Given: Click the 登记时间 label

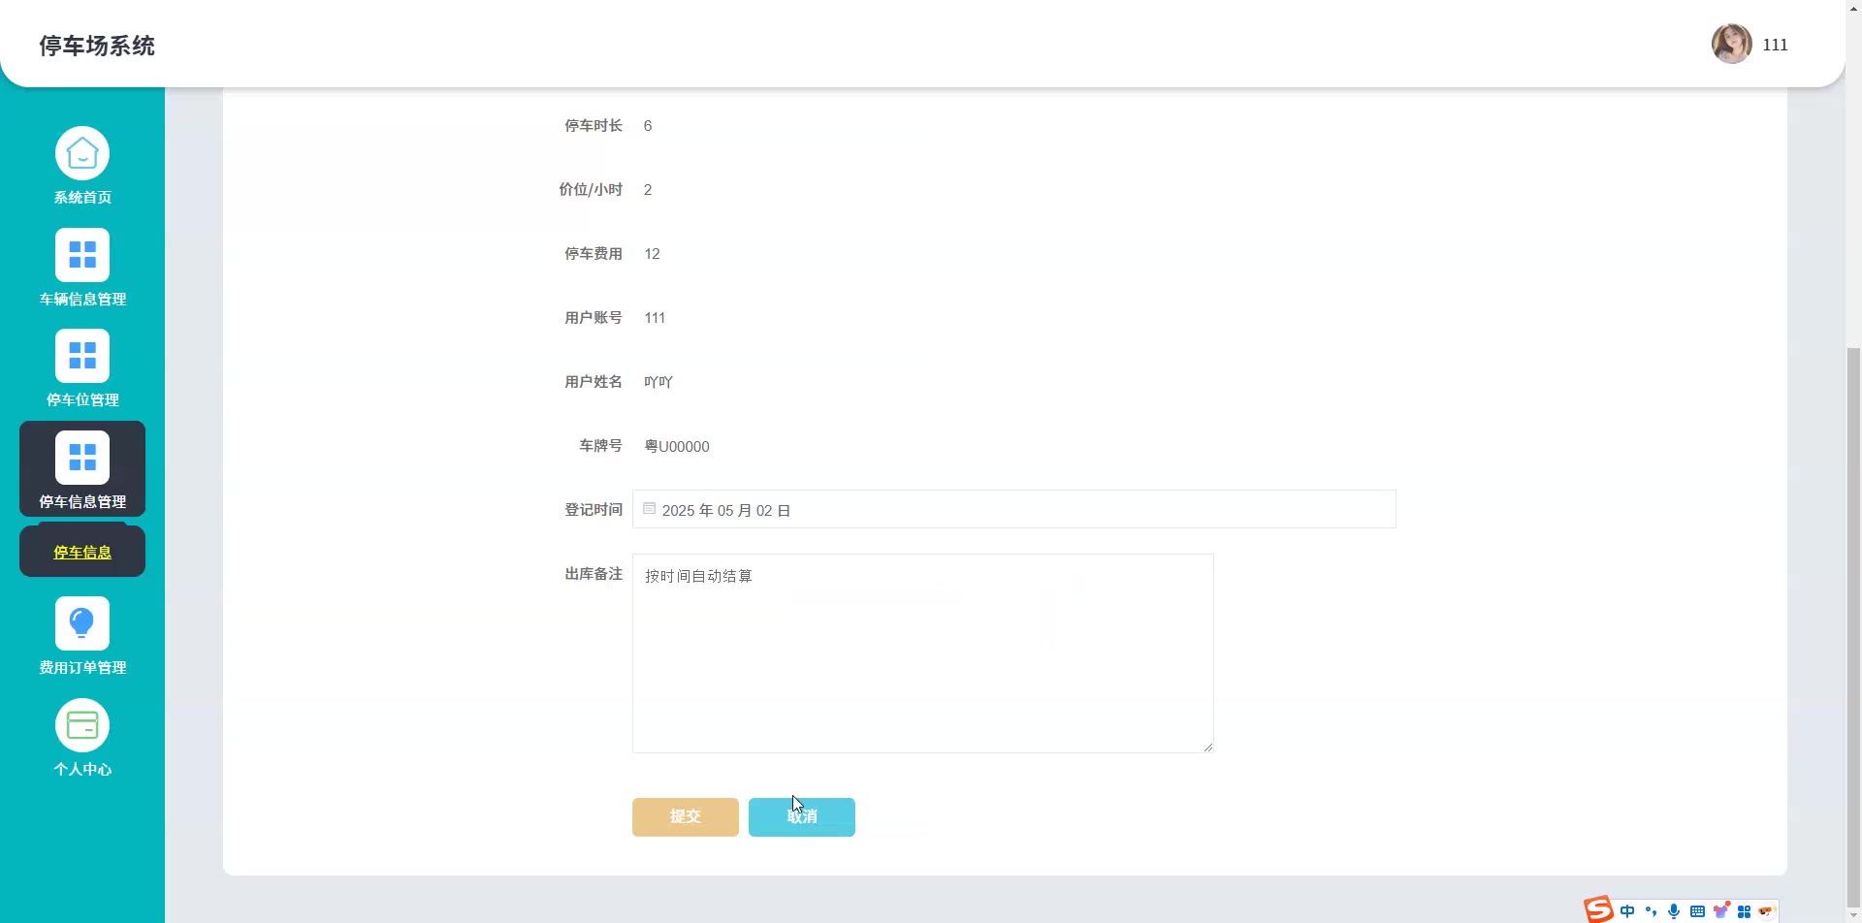Looking at the screenshot, I should click(x=594, y=510).
